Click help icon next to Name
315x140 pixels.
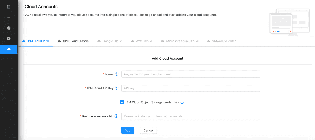pos(117,74)
